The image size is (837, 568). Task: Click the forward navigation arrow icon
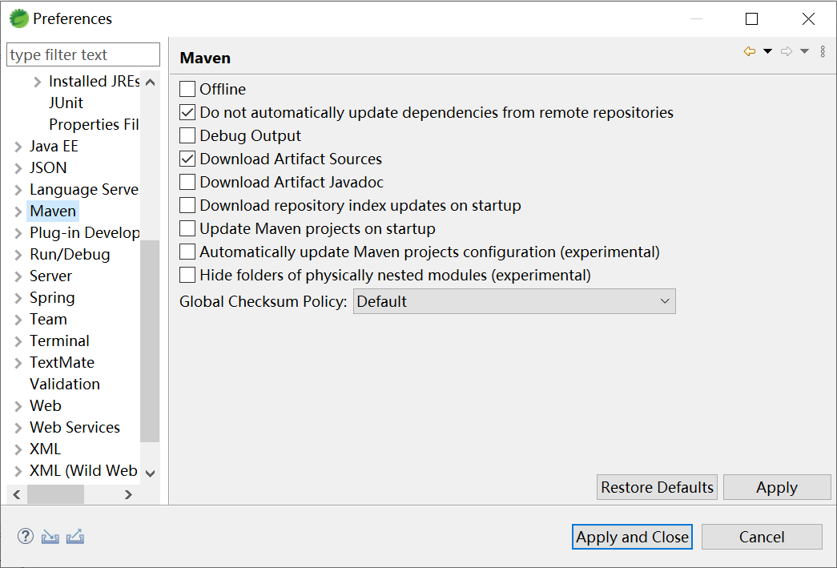pos(787,52)
